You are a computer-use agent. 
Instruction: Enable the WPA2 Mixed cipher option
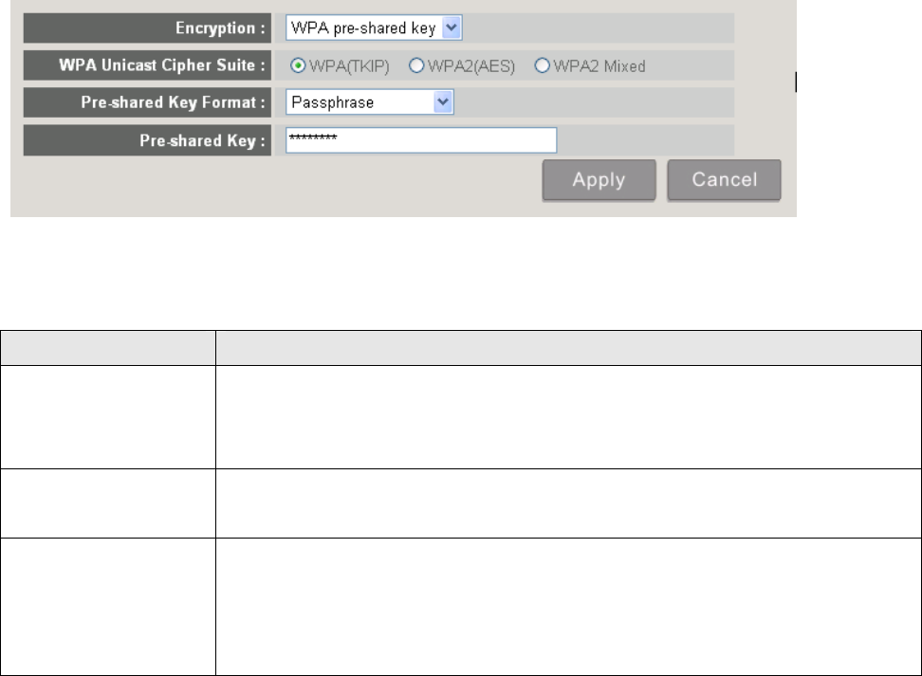543,66
